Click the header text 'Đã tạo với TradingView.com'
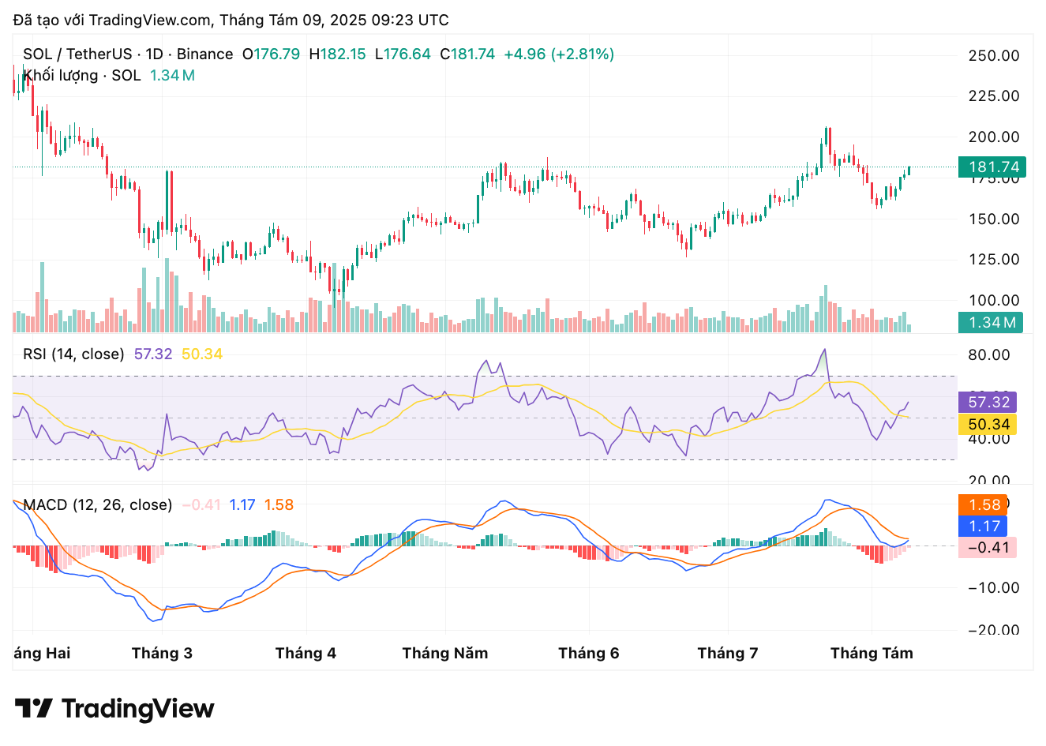This screenshot has height=746, width=1046. coord(112,20)
